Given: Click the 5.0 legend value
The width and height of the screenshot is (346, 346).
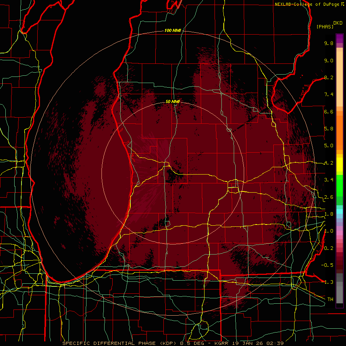Looking at the screenshot, I should 329,146.
